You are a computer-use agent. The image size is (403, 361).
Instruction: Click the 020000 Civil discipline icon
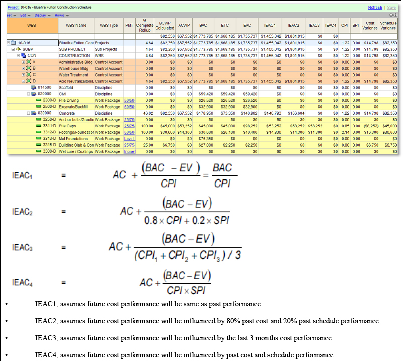(x=34, y=94)
